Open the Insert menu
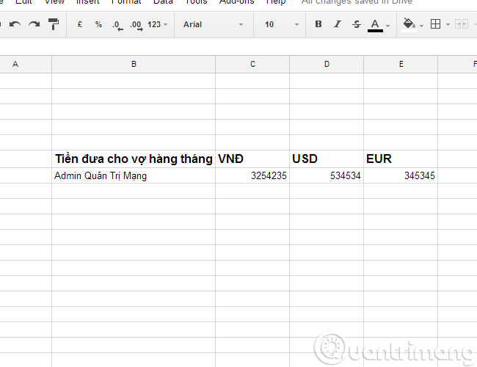477x367 pixels. (87, 1)
